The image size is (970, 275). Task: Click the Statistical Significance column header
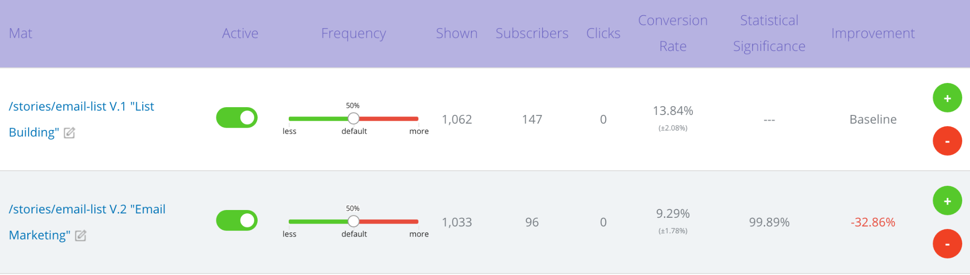[769, 33]
